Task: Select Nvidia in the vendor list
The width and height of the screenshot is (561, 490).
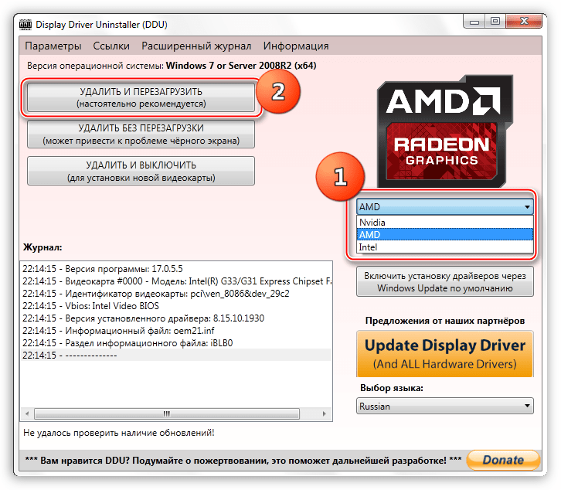Action: coord(445,223)
